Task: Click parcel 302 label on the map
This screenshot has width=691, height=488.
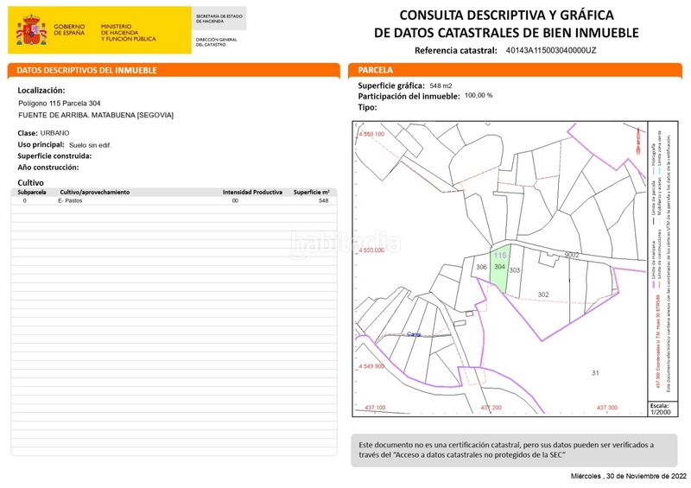Action: click(543, 295)
